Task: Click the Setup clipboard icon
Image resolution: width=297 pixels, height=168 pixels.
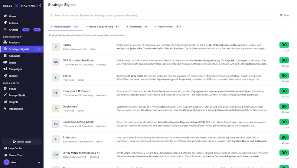Action: (5, 88)
